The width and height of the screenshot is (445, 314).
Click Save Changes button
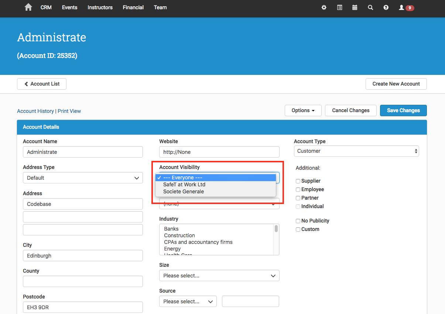403,110
